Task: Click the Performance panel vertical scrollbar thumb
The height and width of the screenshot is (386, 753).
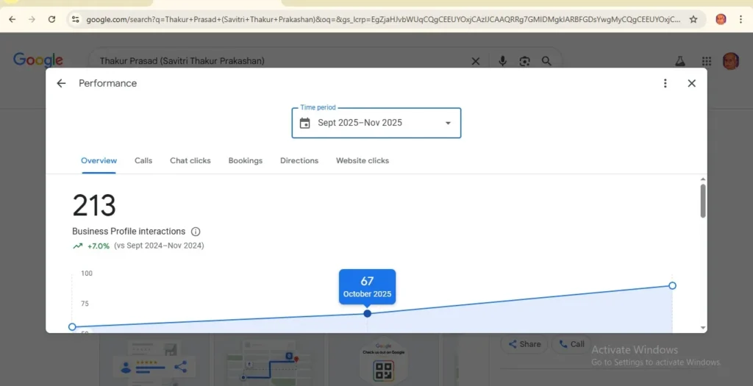Action: (x=703, y=201)
